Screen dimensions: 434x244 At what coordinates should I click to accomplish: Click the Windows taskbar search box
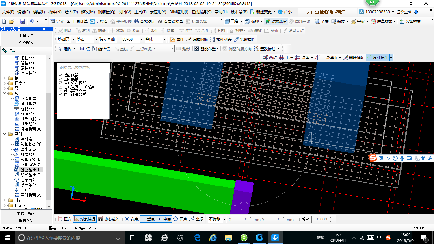(69, 238)
